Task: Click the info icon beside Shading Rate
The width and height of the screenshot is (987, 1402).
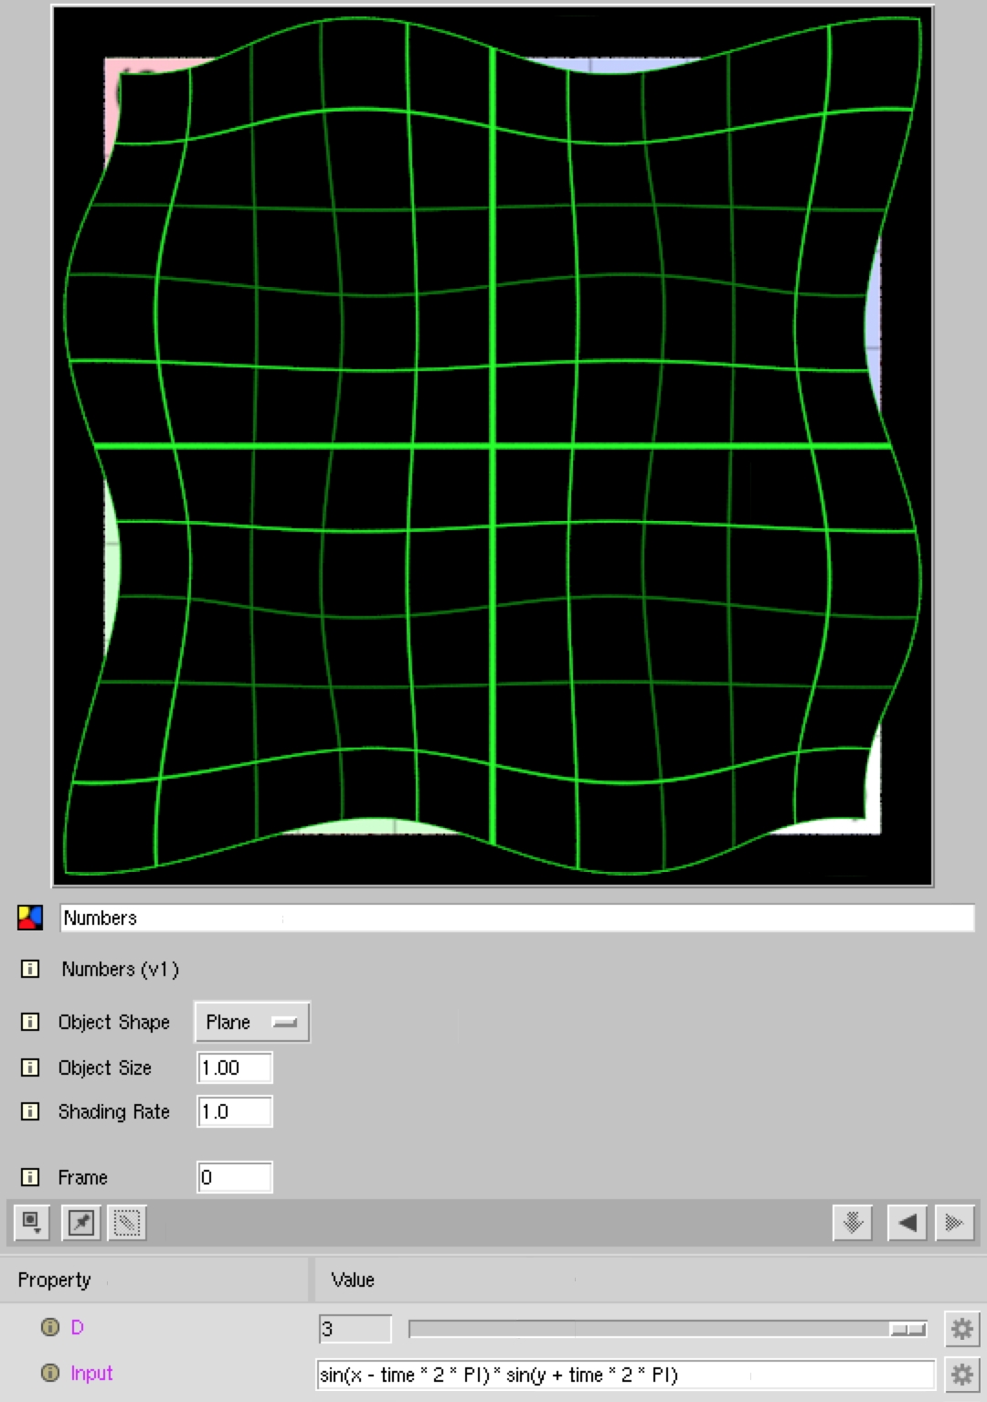Action: 30,1111
